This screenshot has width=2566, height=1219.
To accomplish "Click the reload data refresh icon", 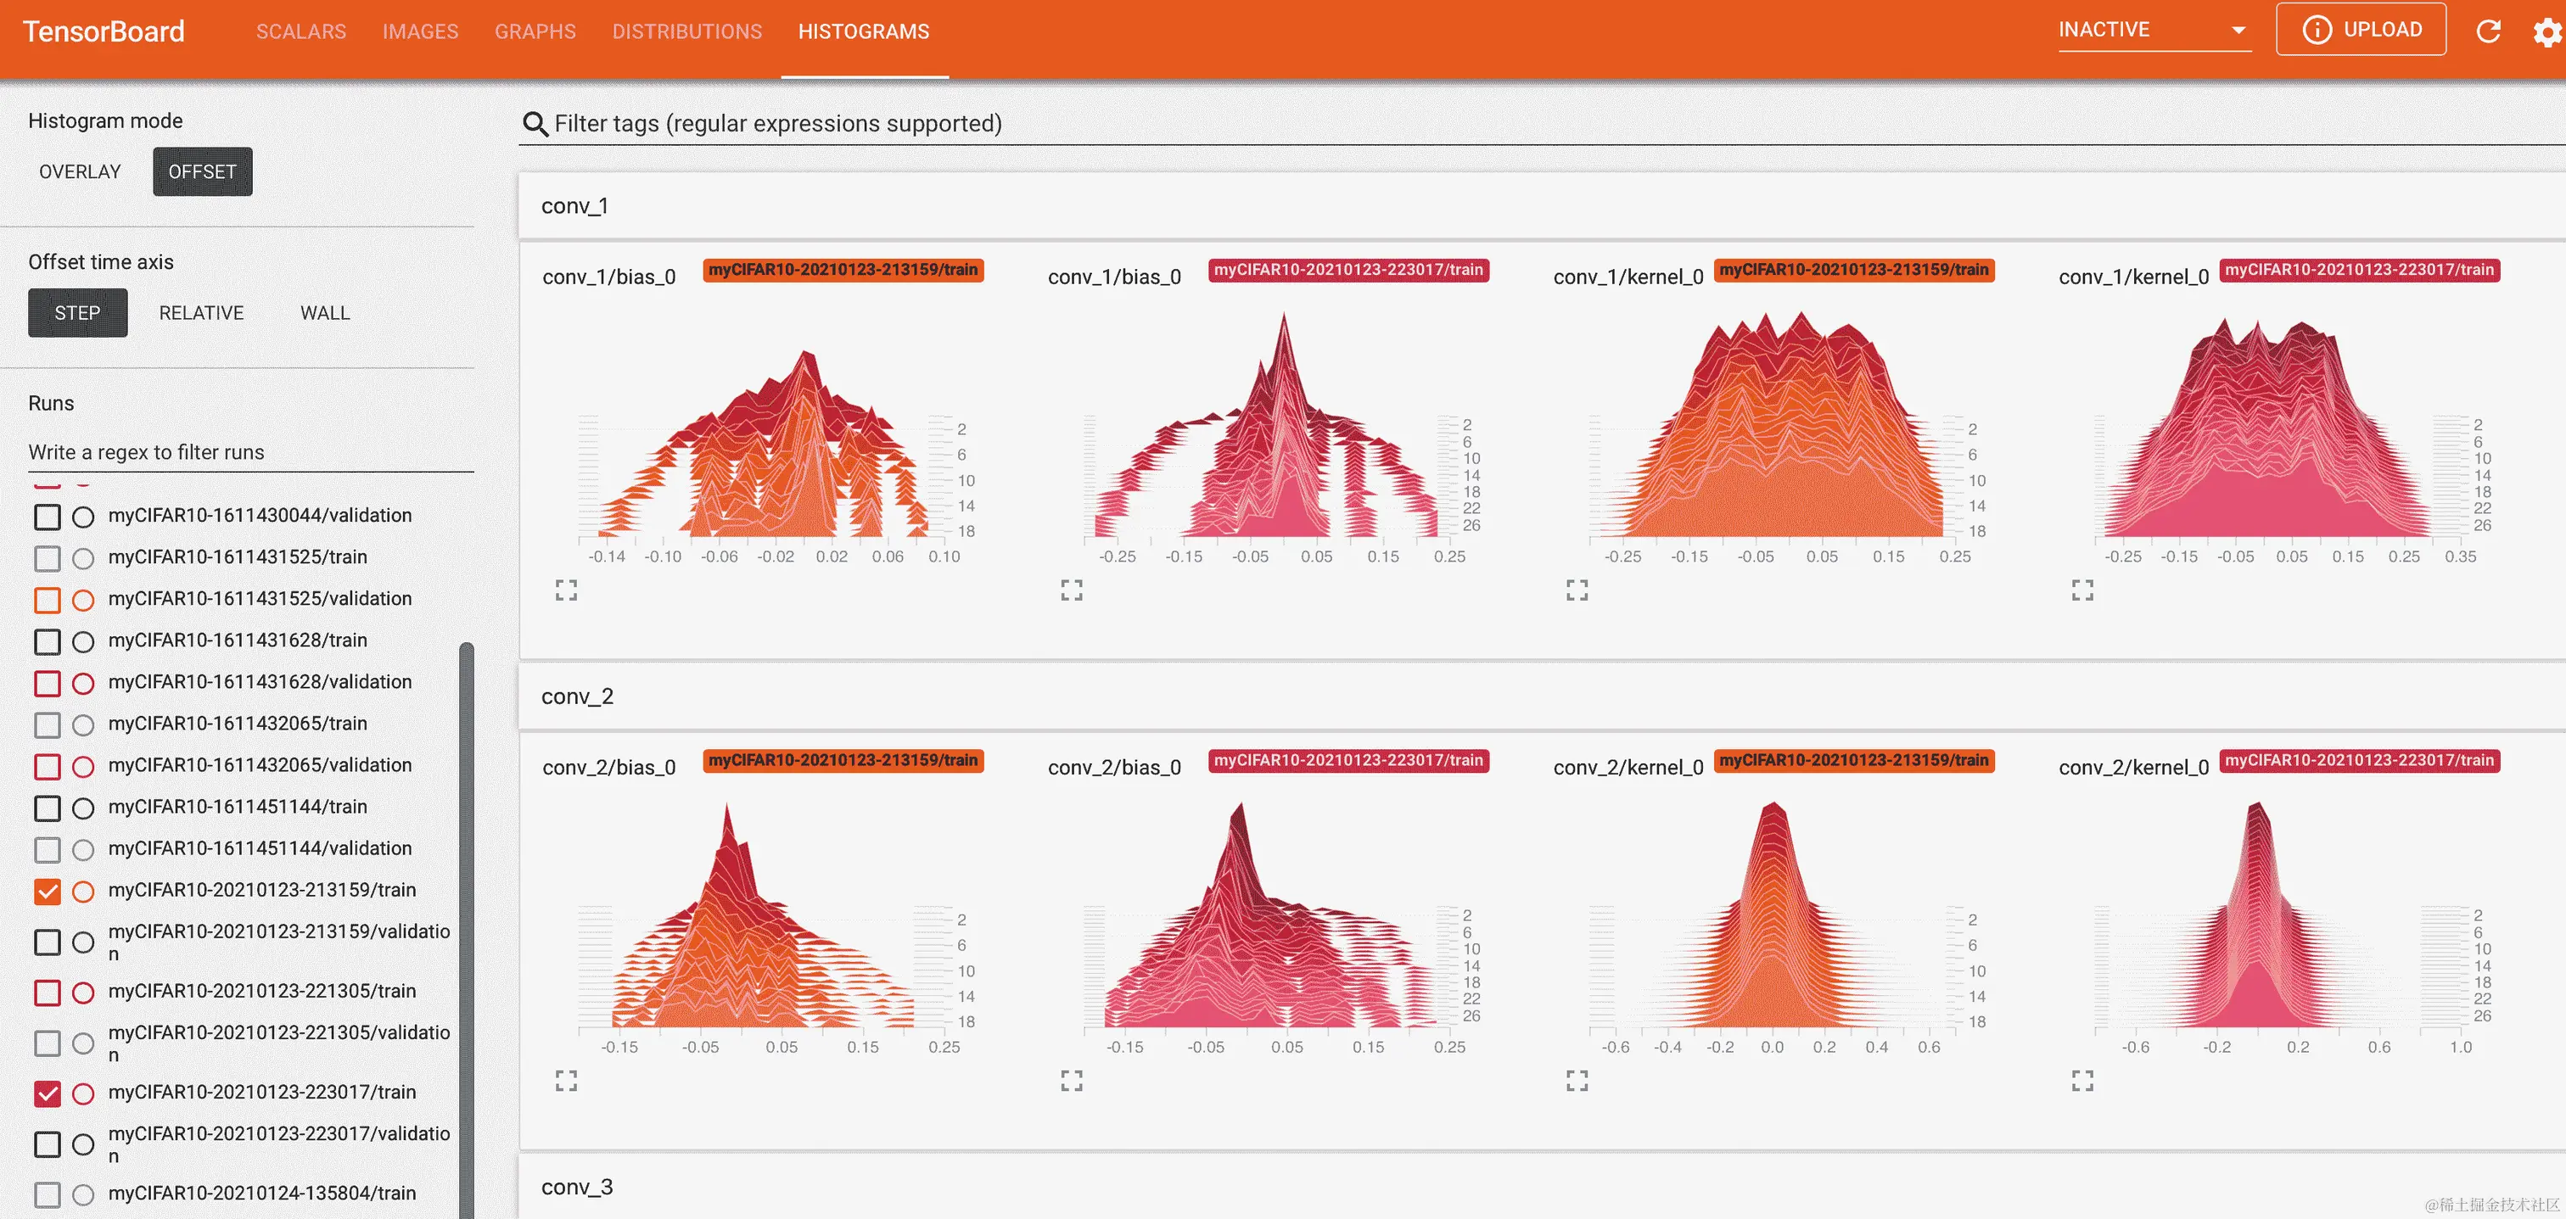I will pyautogui.click(x=2488, y=31).
